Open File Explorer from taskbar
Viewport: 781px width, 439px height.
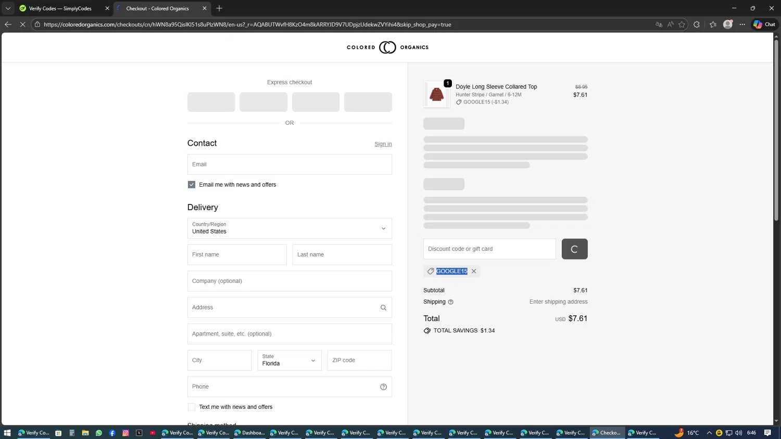coord(85,433)
